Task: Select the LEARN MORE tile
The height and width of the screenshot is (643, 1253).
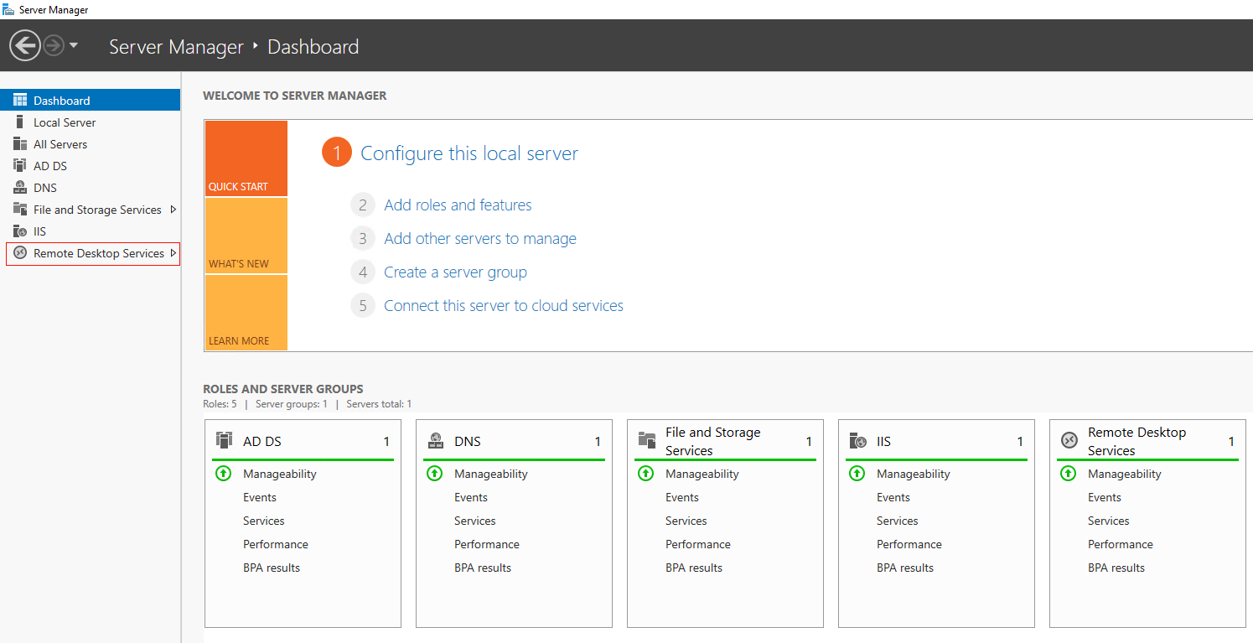Action: [246, 313]
